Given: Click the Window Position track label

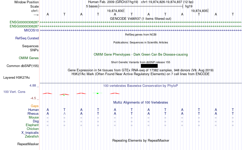Looking at the screenshot, I should point(26,2).
